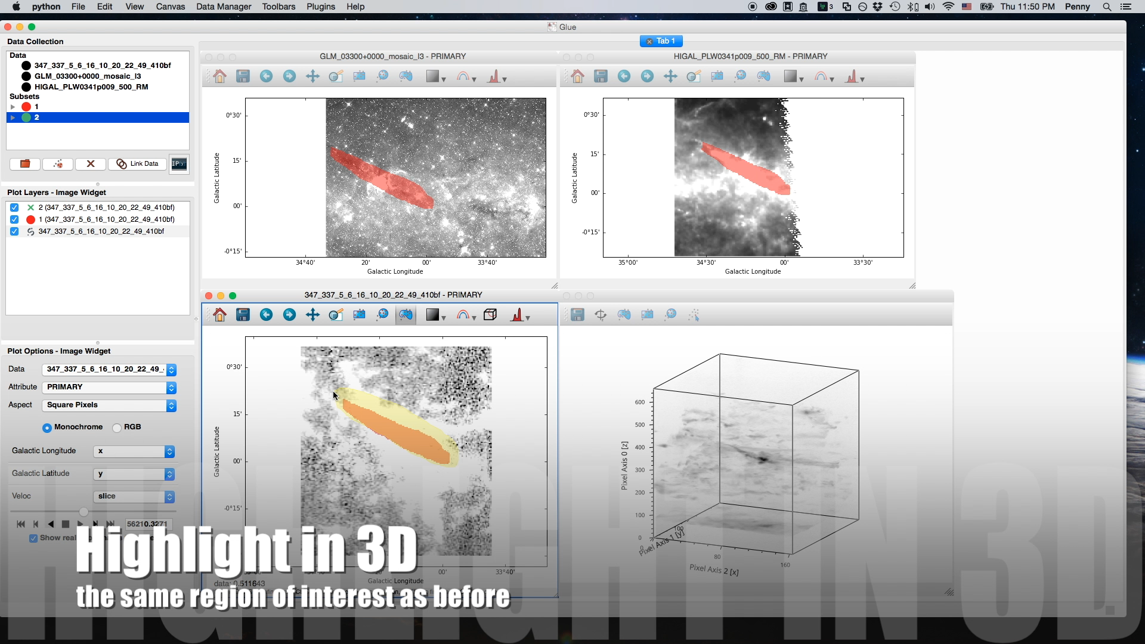Select the RGB radio button
The image size is (1145, 644).
(x=117, y=428)
